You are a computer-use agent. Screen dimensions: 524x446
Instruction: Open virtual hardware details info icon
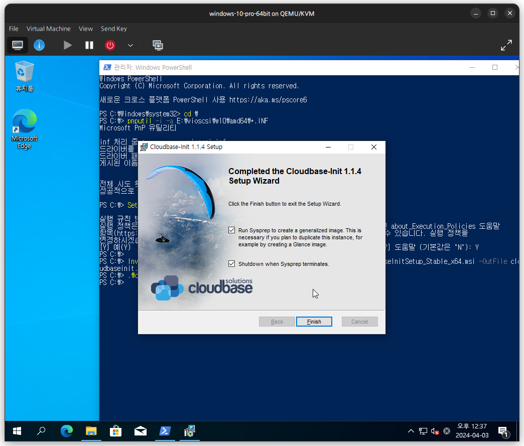pos(39,45)
